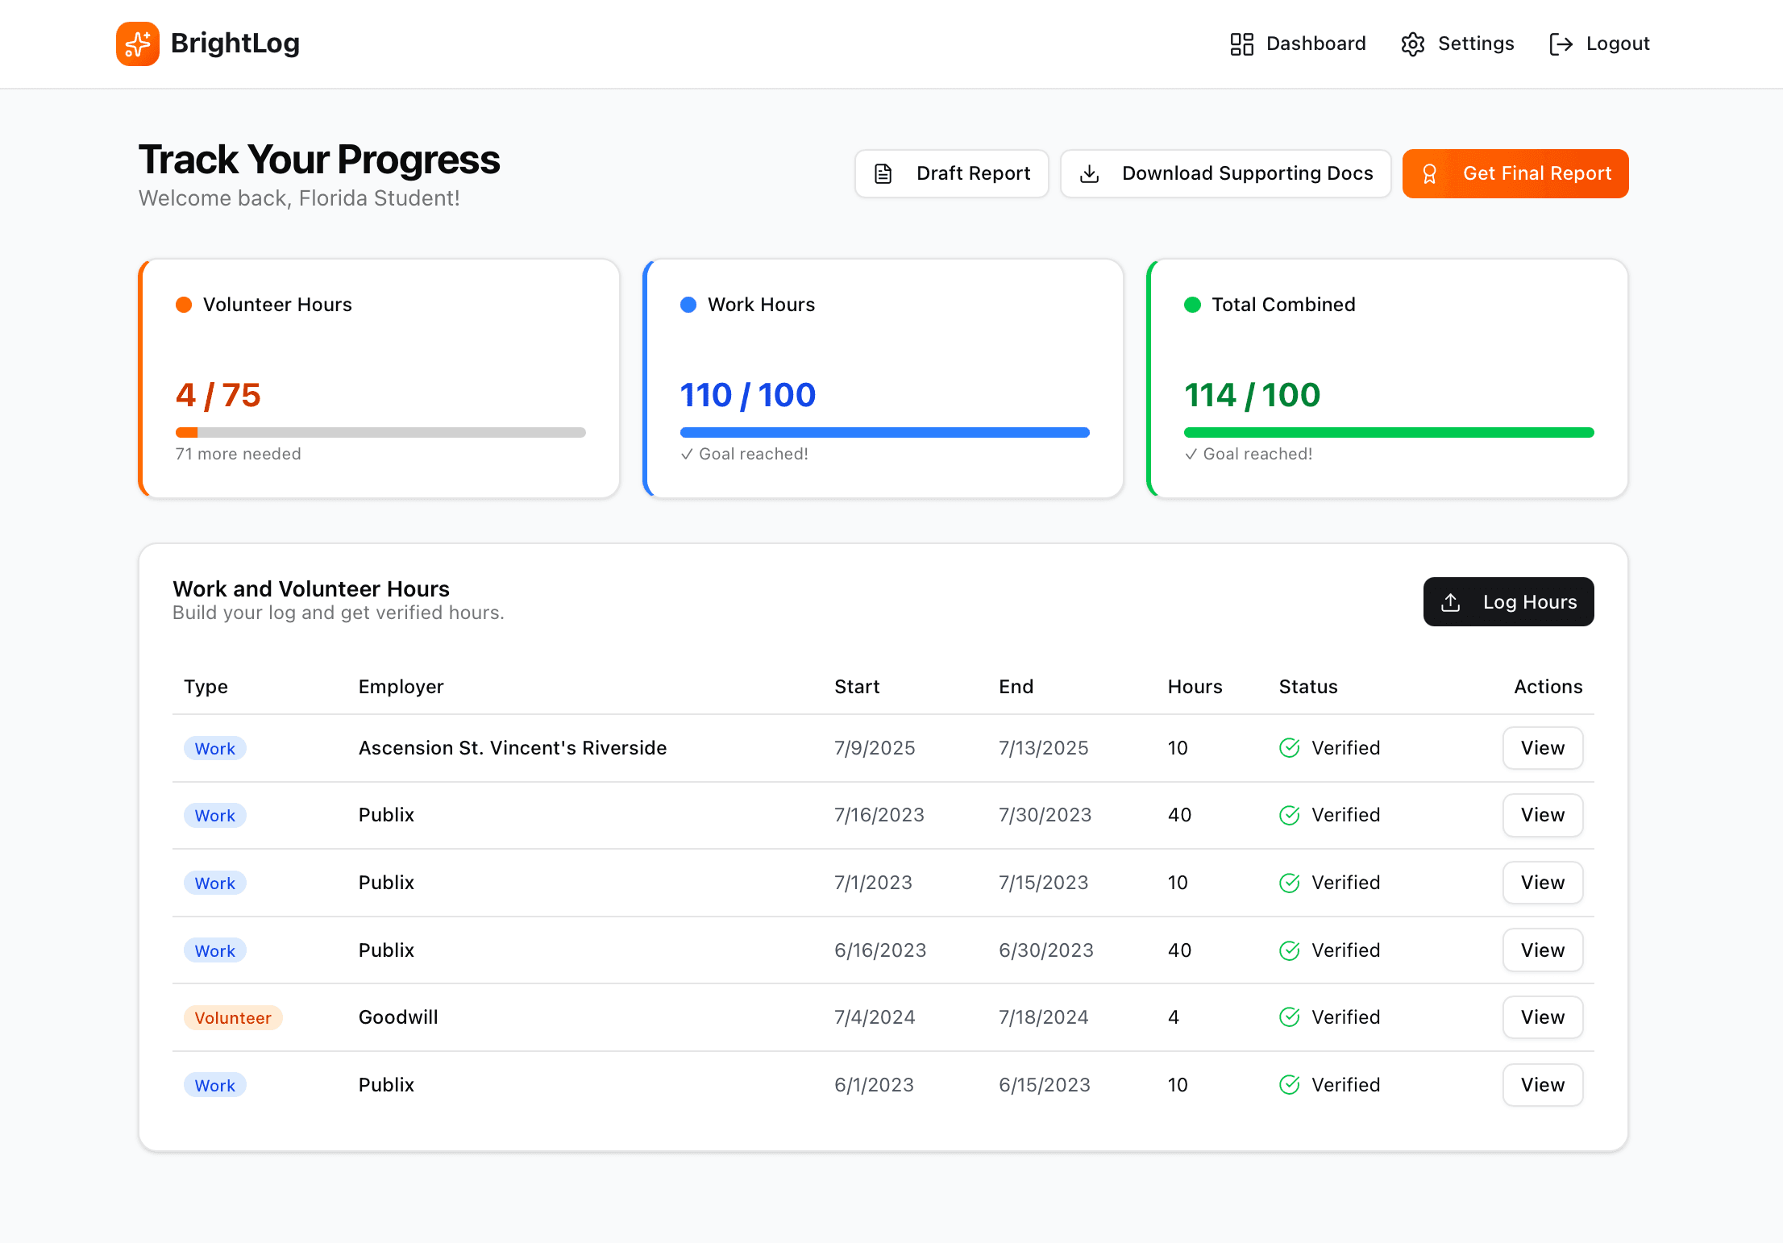Viewport: 1783px width, 1243px height.
Task: Click the Logout arrow icon
Action: [1561, 44]
